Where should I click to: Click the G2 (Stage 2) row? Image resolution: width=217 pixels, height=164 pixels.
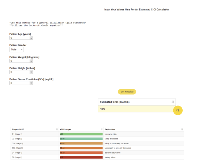point(97,139)
